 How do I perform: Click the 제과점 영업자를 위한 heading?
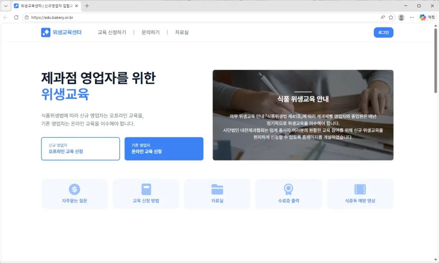(x=98, y=78)
